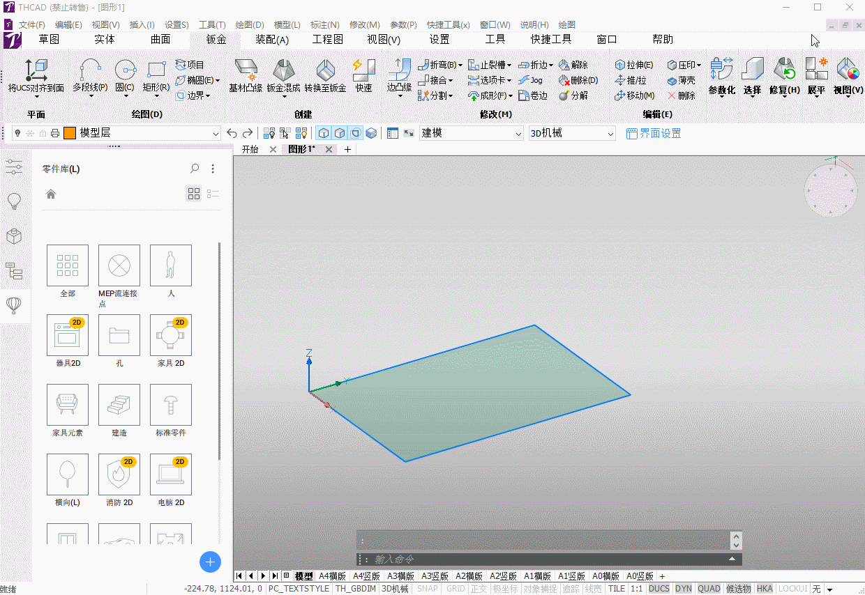Open the 建模 dropdown list
This screenshot has width=865, height=595.
(x=518, y=133)
